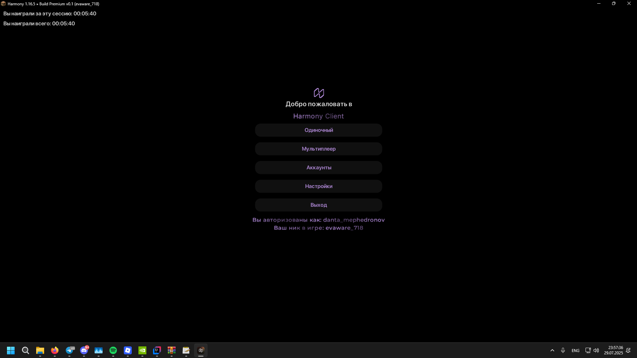The image size is (637, 358).
Task: Switch to Firefox in the taskbar
Action: tap(55, 350)
